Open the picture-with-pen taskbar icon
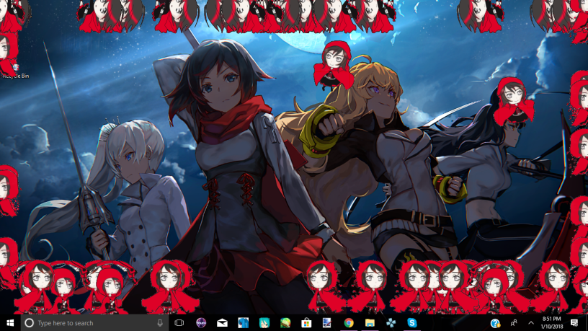 (x=327, y=323)
